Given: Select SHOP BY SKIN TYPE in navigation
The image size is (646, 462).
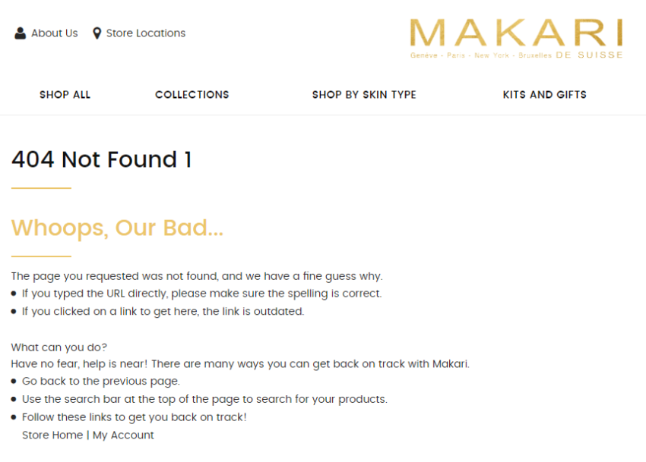Looking at the screenshot, I should pyautogui.click(x=364, y=95).
